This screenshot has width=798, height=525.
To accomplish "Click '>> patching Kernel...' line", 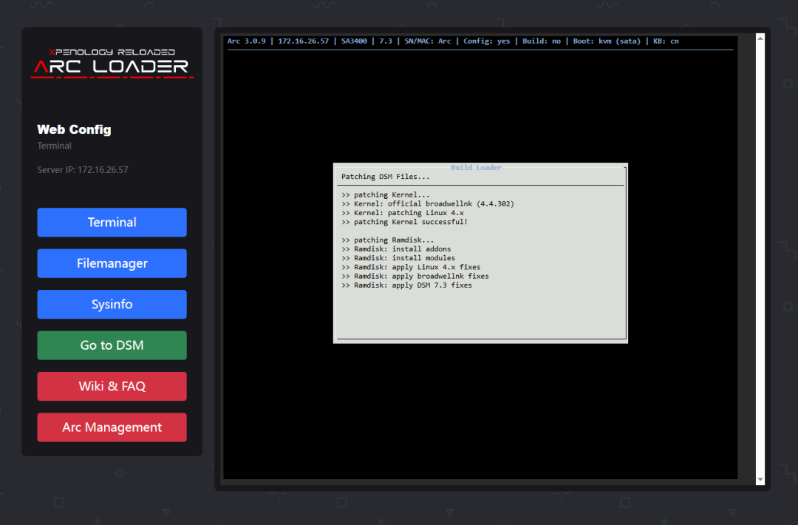I will [385, 194].
